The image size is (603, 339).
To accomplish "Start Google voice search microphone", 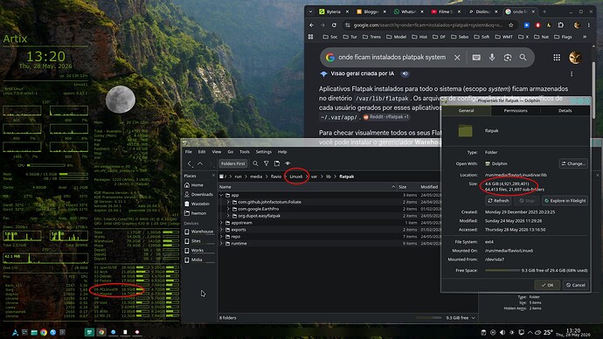I will pos(492,58).
